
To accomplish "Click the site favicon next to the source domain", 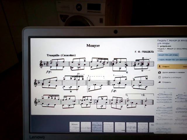I will (x=158, y=46).
